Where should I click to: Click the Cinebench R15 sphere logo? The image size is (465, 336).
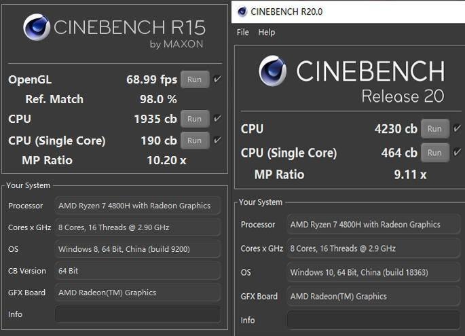37,27
